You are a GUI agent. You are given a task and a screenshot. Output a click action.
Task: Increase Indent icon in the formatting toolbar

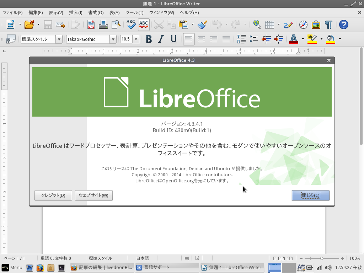[279, 39]
